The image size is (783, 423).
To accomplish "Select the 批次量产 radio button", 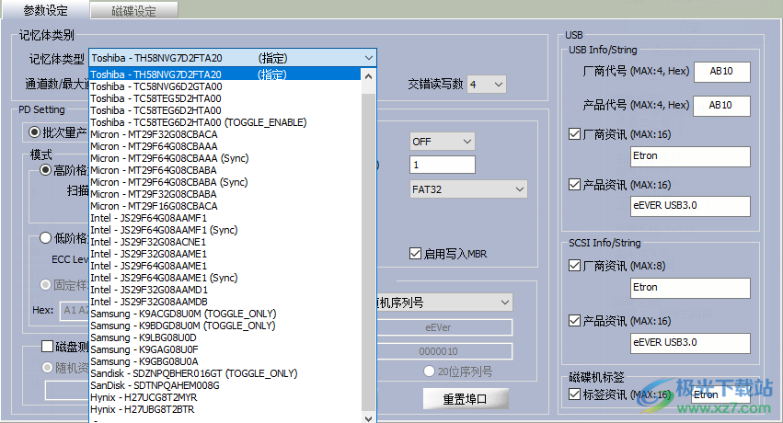I will (x=34, y=132).
